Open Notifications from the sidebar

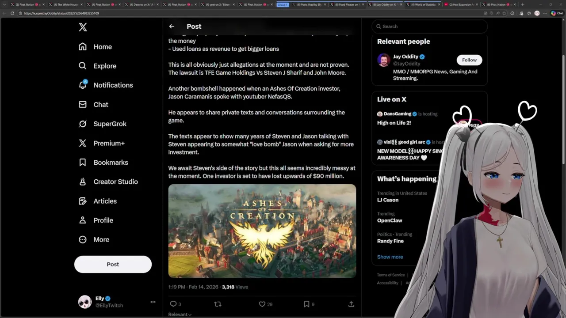coord(105,85)
